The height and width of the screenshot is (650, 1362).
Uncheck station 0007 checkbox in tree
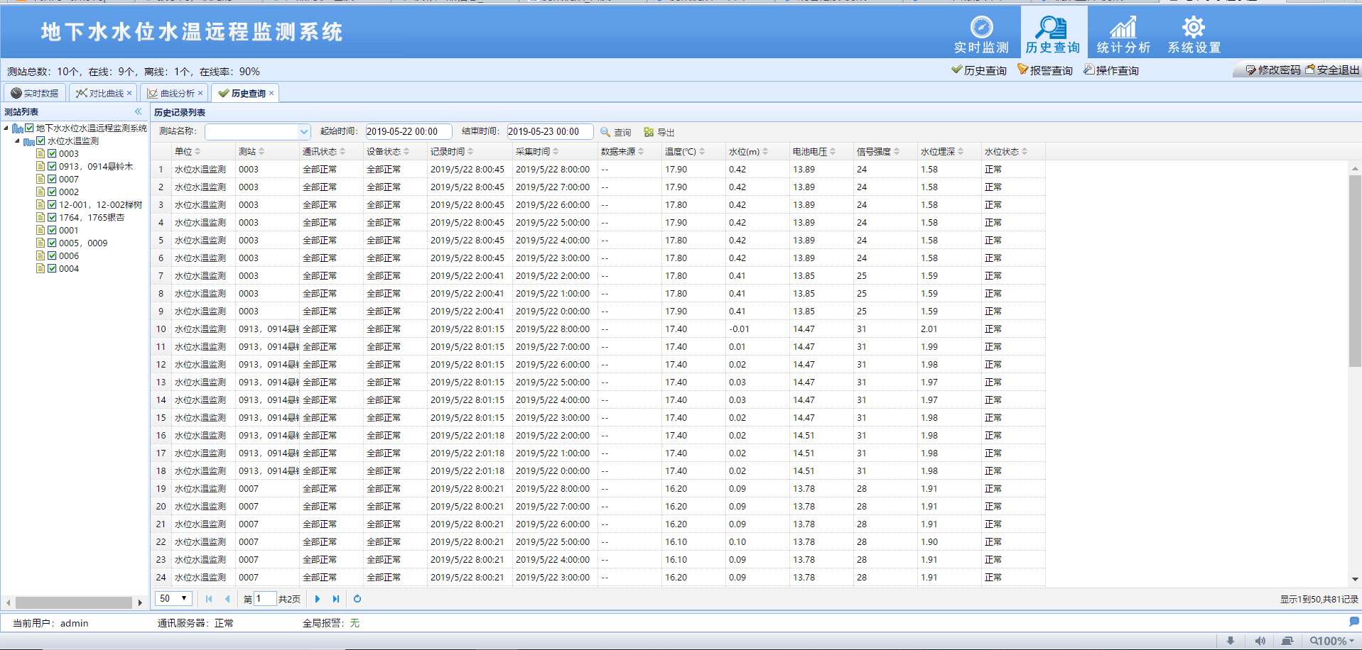52,179
